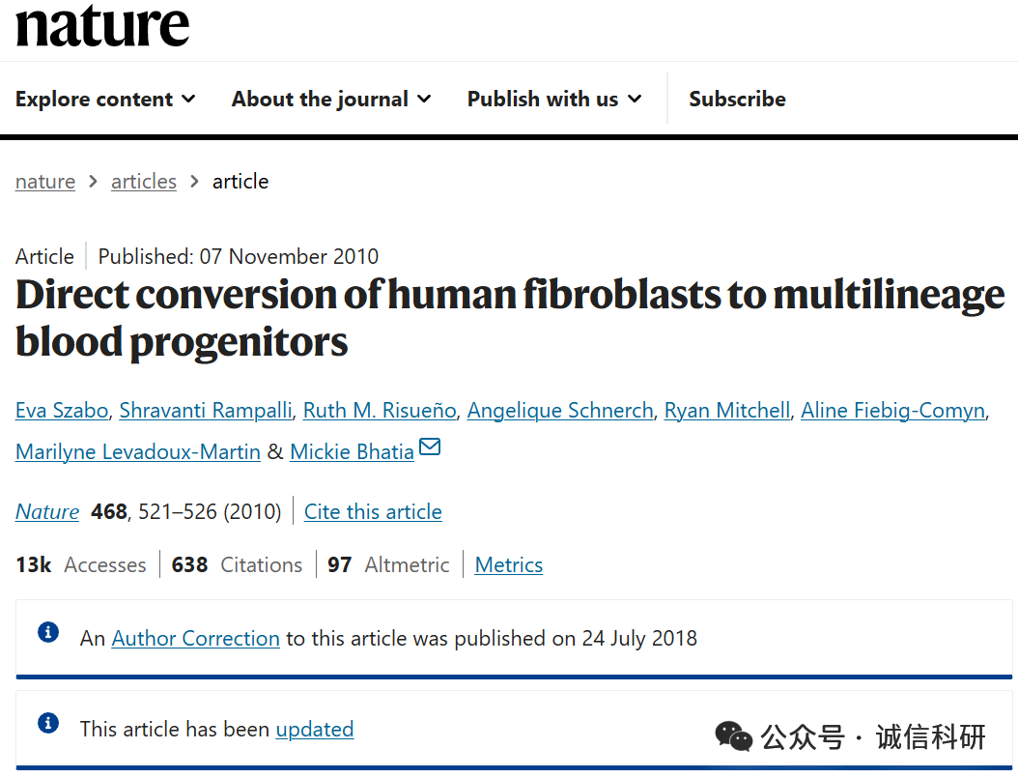Open the Author Correction link

[x=196, y=639]
